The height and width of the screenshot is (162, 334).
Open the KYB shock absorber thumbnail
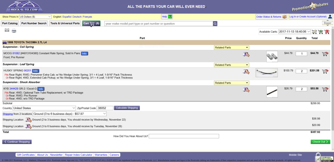[272, 92]
